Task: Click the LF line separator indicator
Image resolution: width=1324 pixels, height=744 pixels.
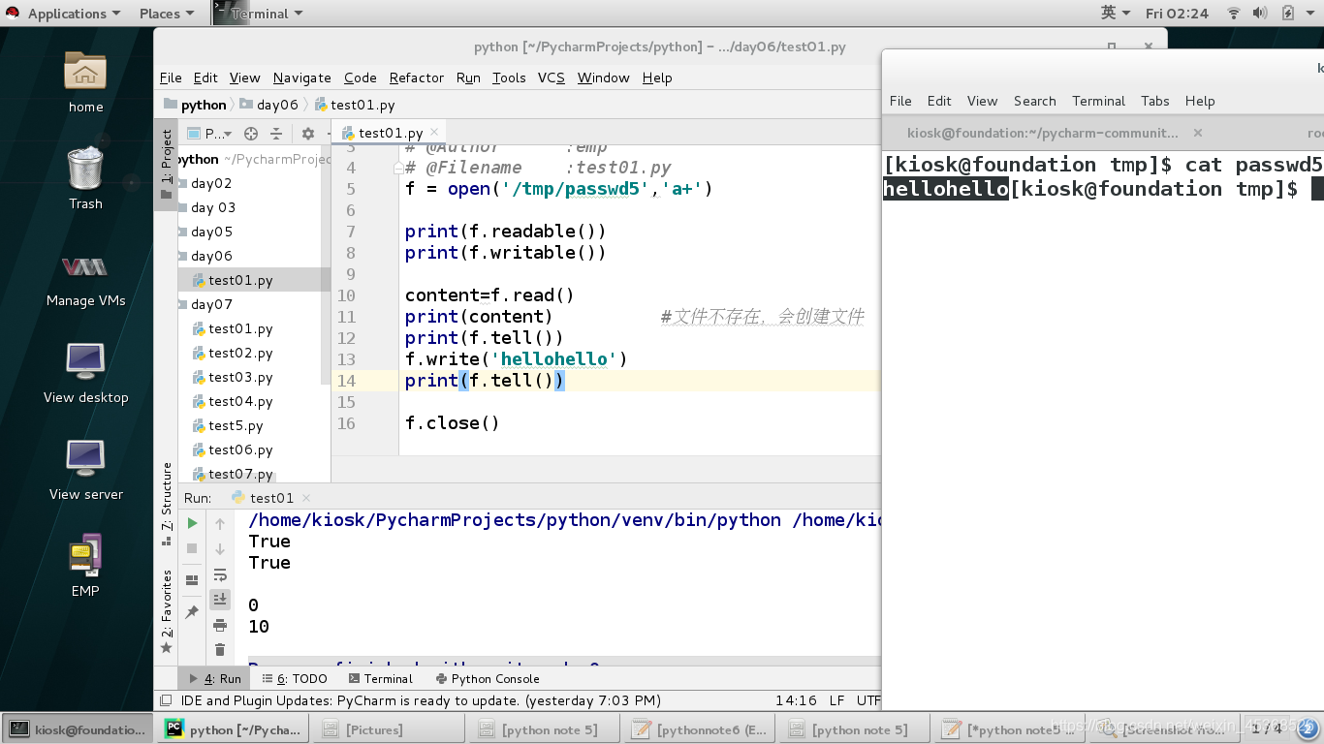Action: 836,700
